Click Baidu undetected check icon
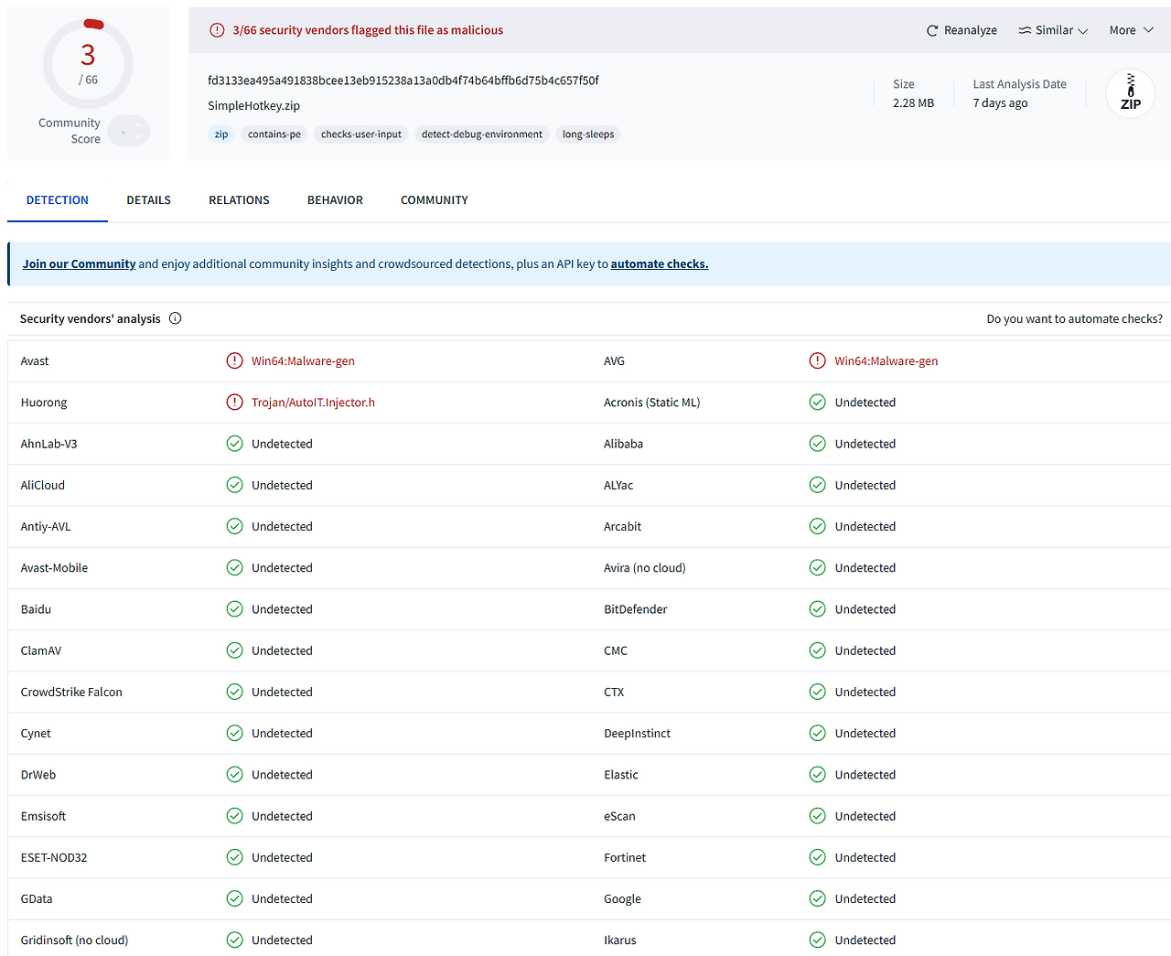This screenshot has height=956, width=1171. [234, 609]
